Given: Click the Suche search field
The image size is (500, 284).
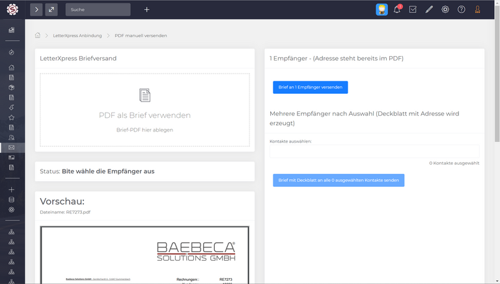Looking at the screenshot, I should click(x=98, y=10).
